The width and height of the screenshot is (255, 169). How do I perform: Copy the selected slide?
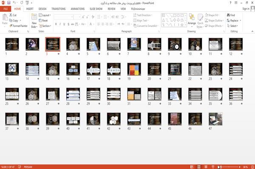tap(14, 21)
